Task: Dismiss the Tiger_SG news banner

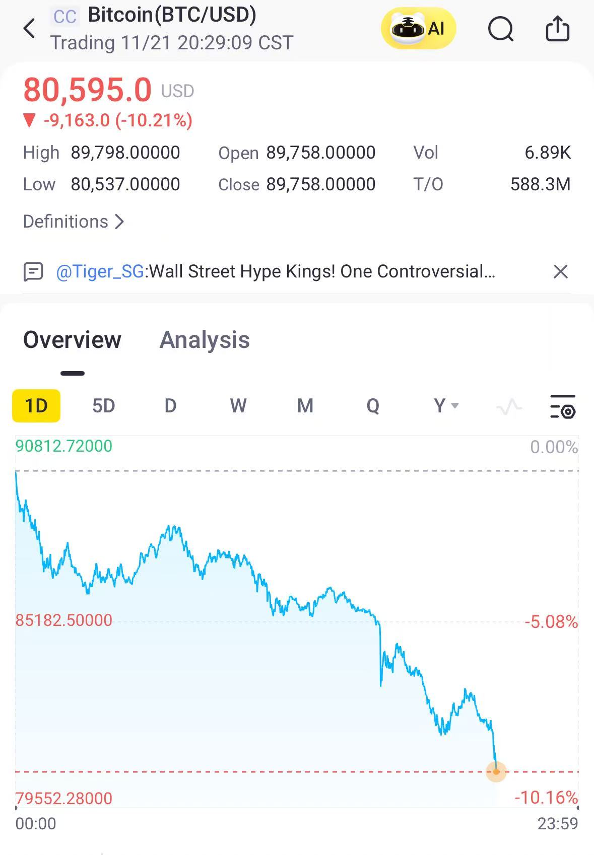Action: [x=560, y=272]
